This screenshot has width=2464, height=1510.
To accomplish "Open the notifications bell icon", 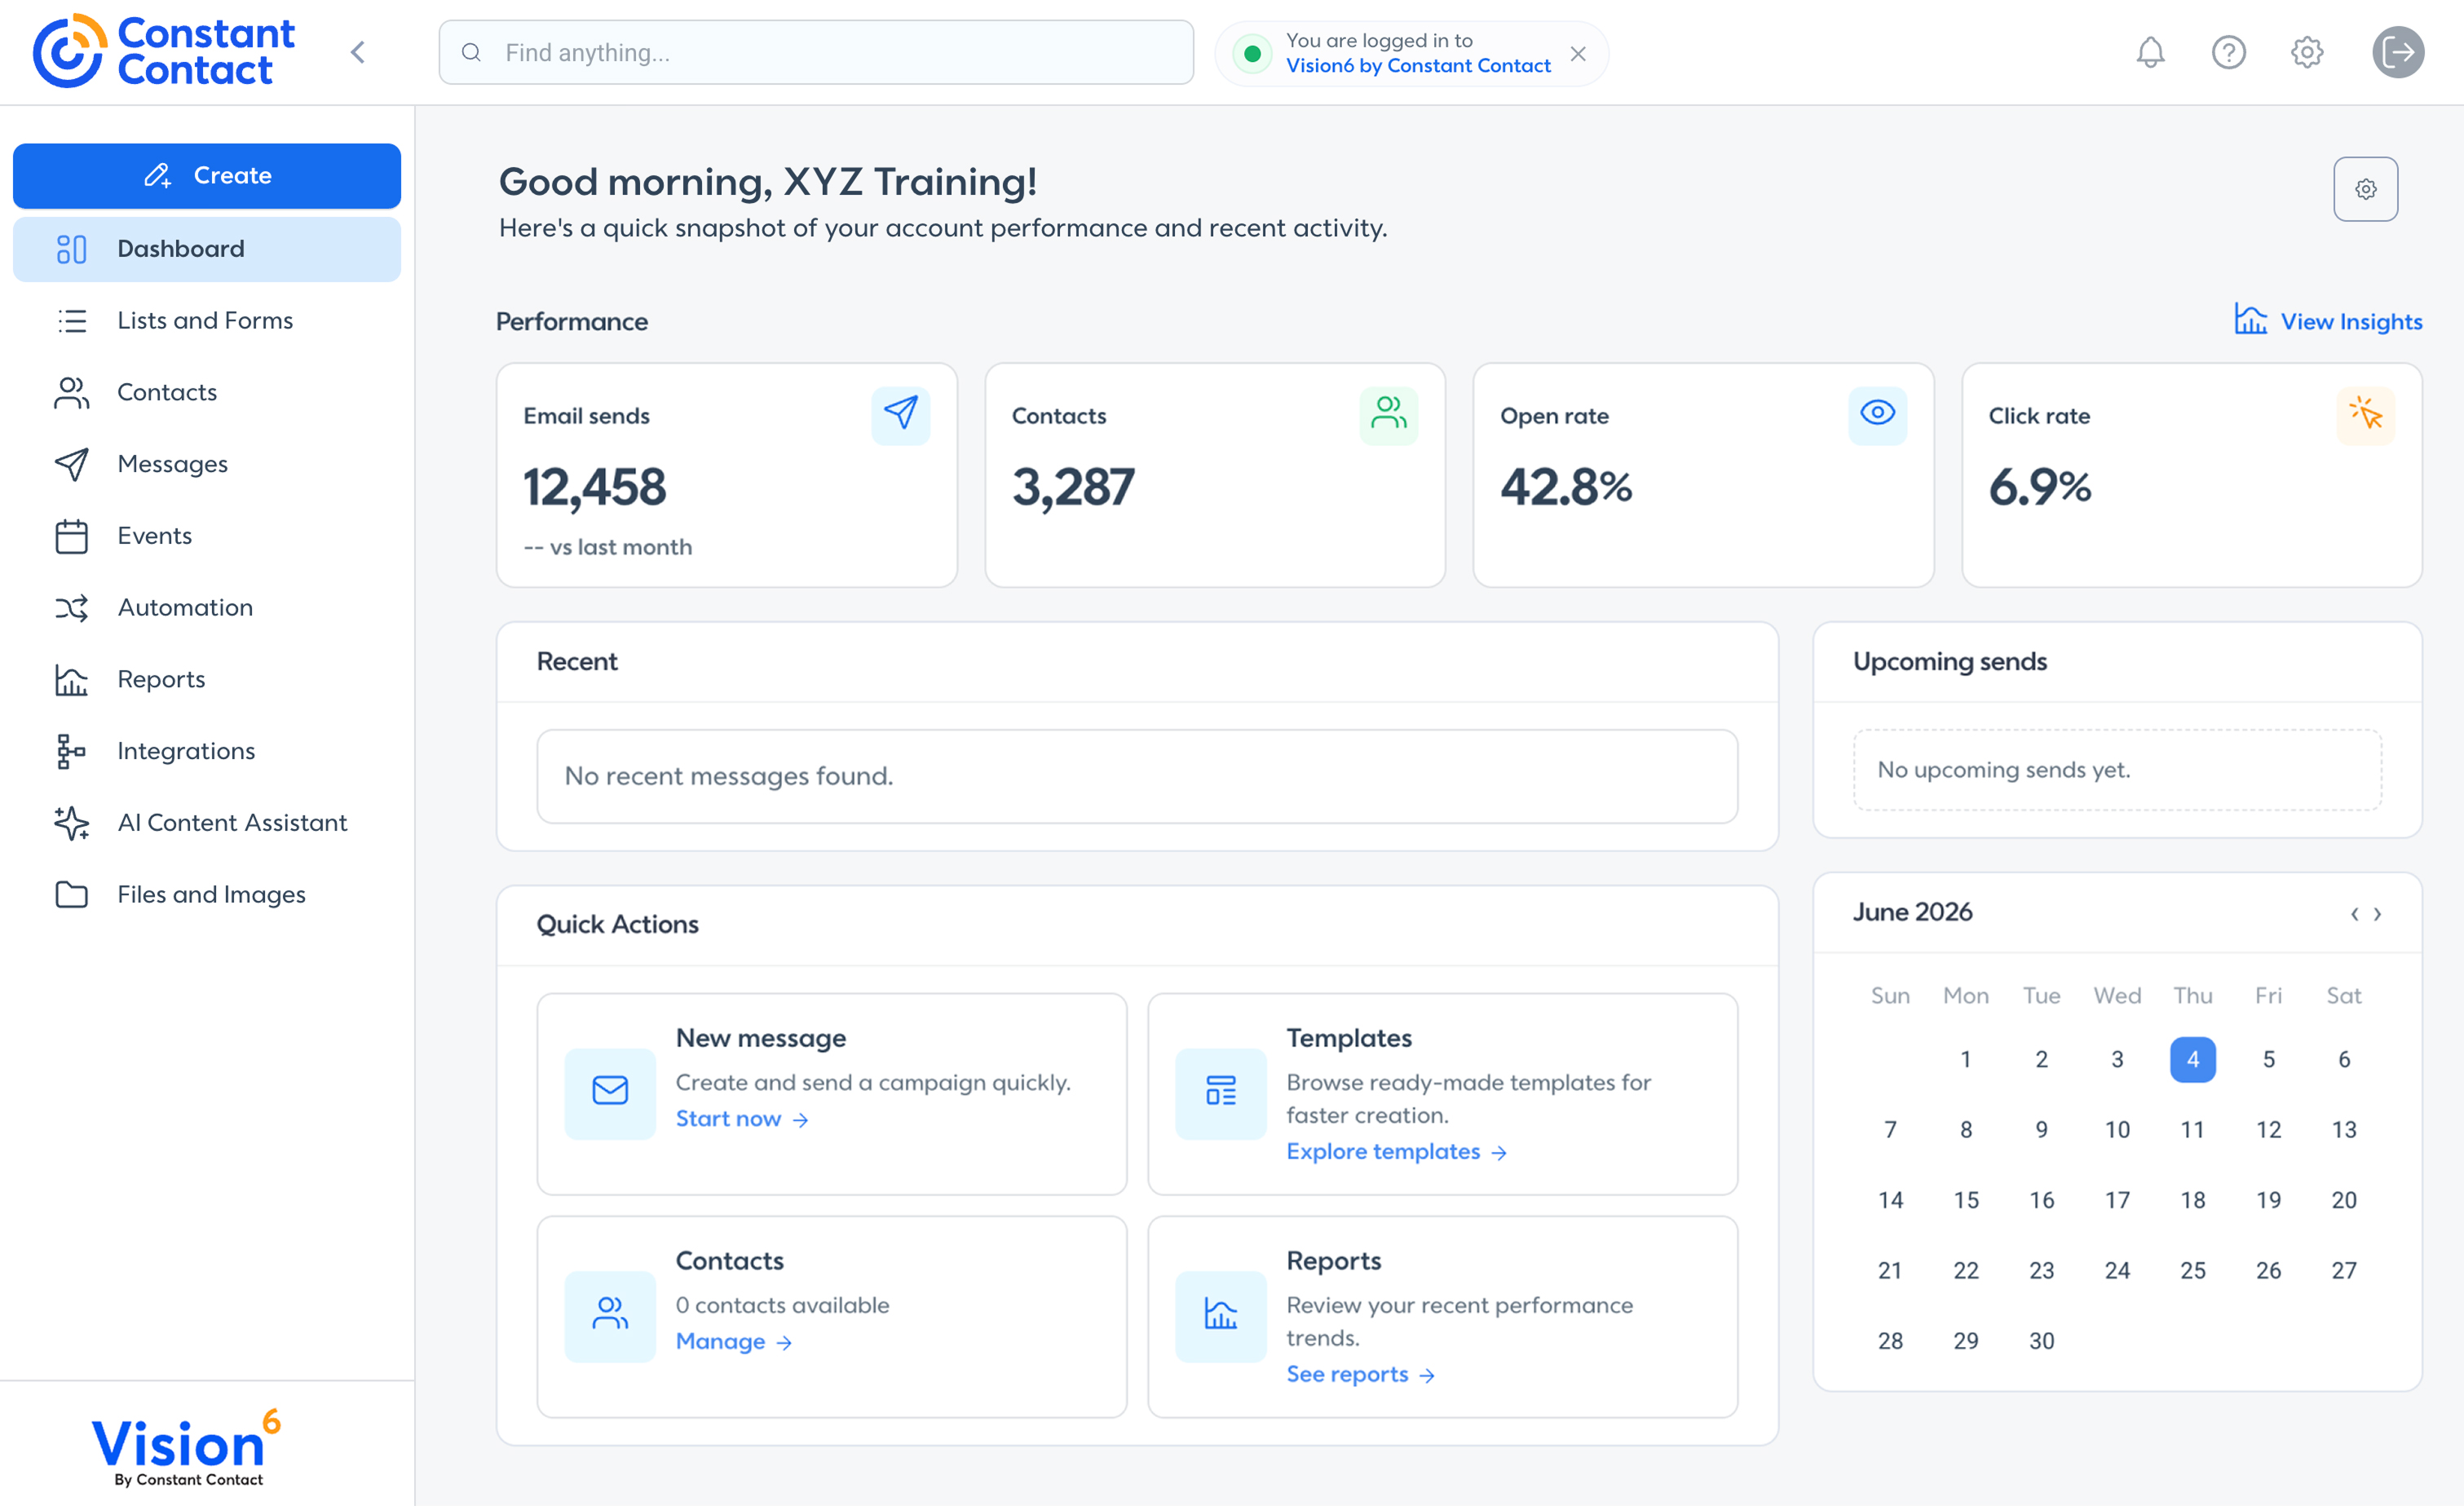I will point(2150,52).
